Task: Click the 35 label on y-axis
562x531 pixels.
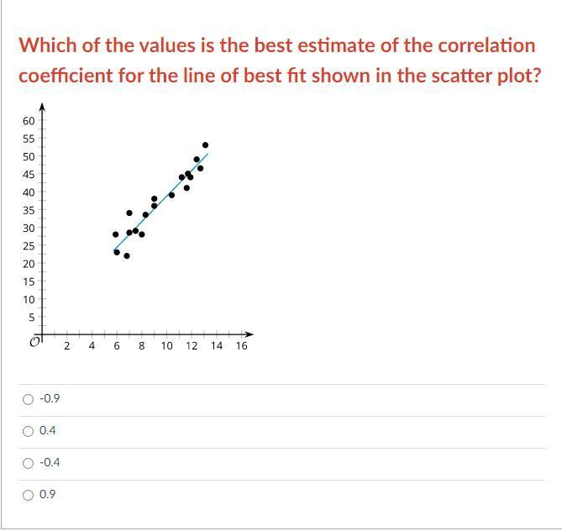Action: [29, 210]
